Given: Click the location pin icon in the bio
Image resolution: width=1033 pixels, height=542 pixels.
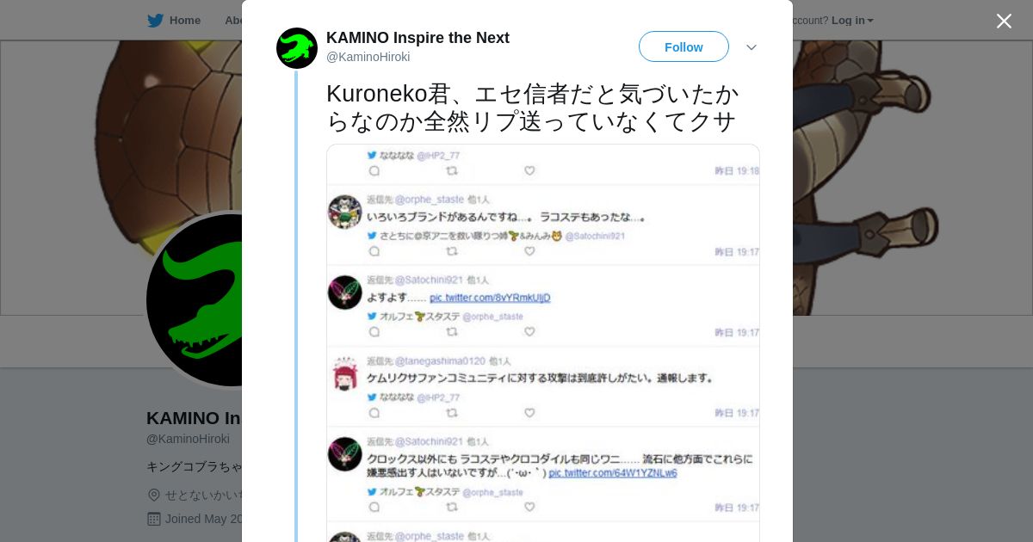Looking at the screenshot, I should click(154, 495).
